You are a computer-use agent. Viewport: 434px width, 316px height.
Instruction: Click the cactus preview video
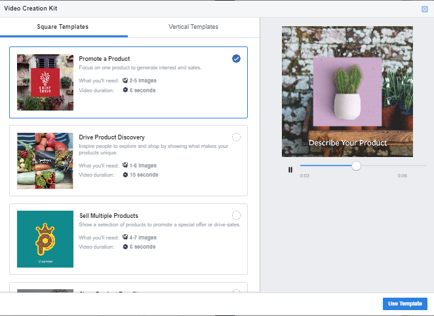click(x=347, y=92)
